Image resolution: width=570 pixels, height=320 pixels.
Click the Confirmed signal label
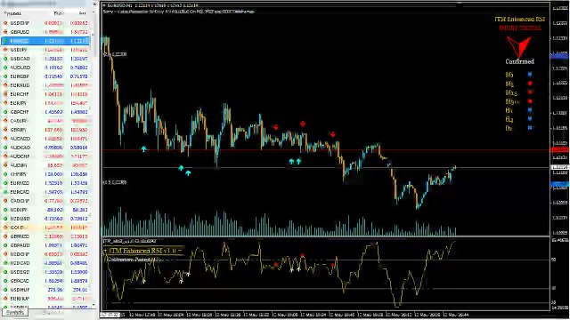point(520,61)
